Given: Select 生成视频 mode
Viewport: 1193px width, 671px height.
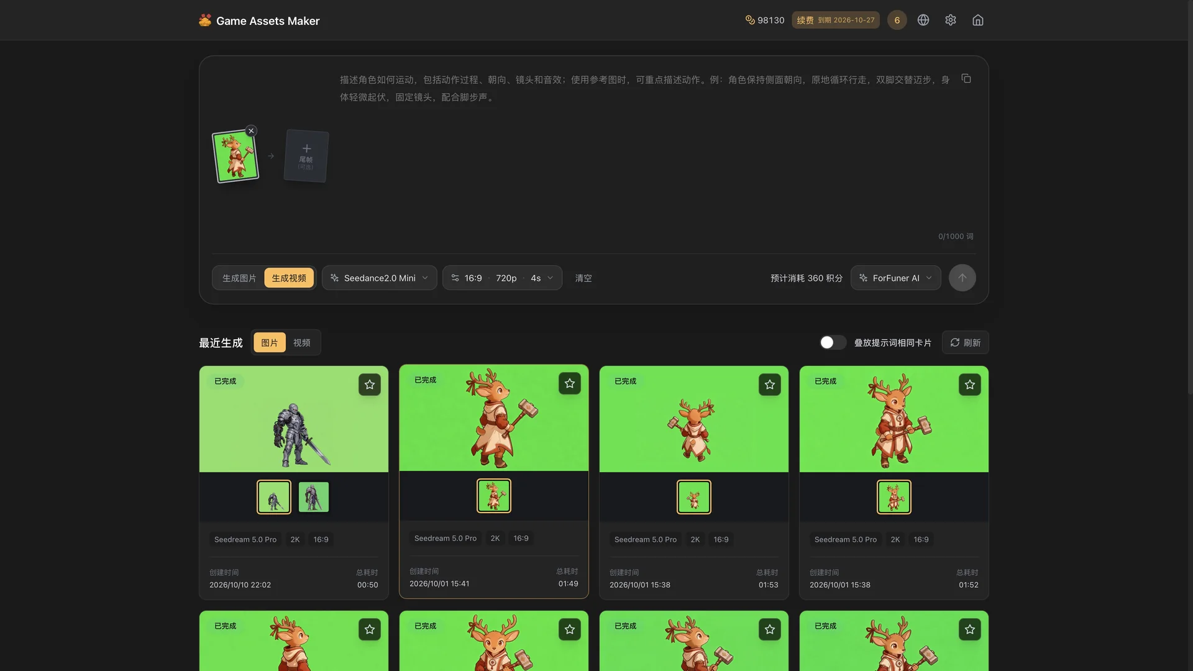Looking at the screenshot, I should tap(289, 278).
